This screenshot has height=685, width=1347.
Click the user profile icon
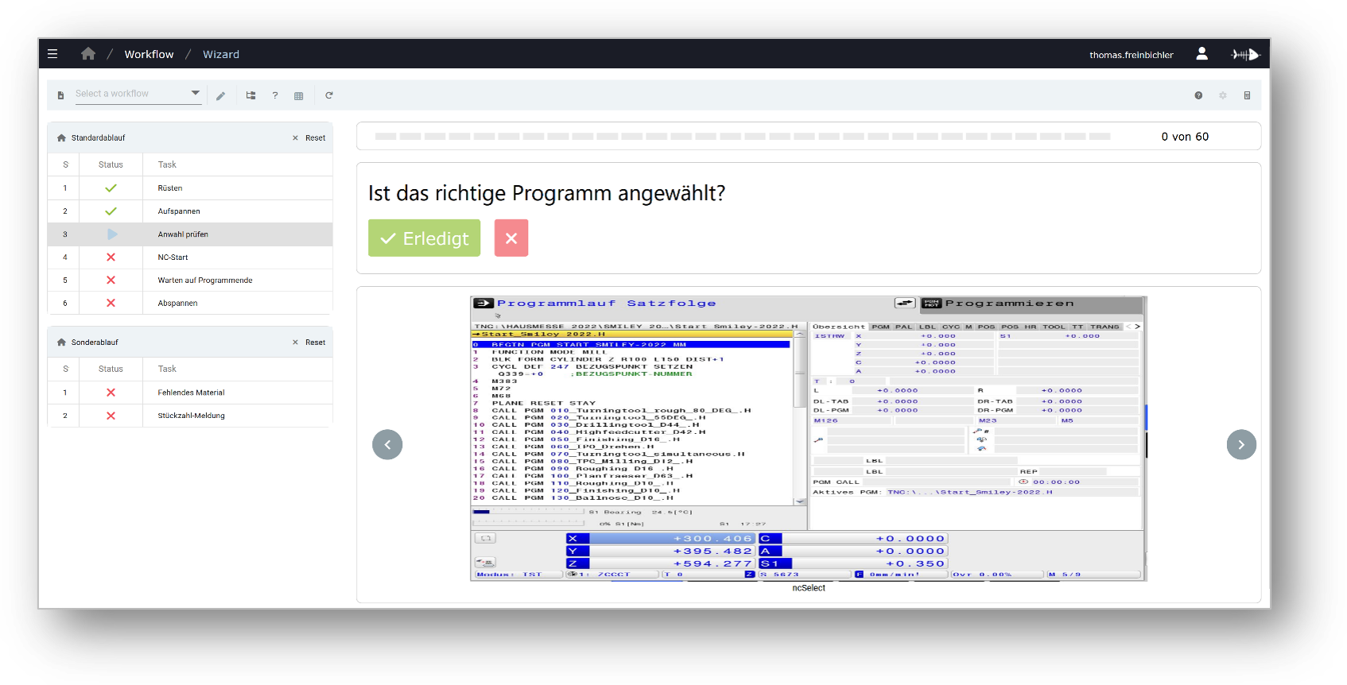(1201, 53)
